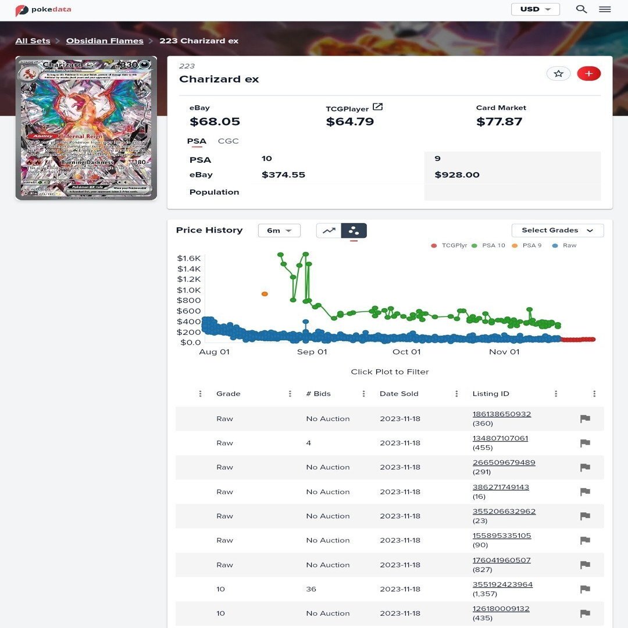This screenshot has width=628, height=628.
Task: Open TCGPlayer external link icon
Action: pyautogui.click(x=378, y=107)
